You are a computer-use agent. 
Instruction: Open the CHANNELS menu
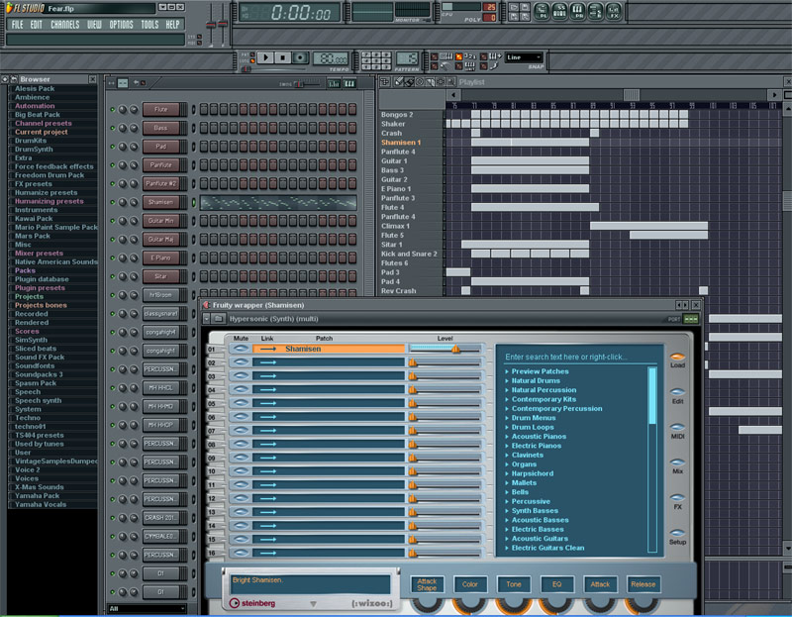pos(64,24)
